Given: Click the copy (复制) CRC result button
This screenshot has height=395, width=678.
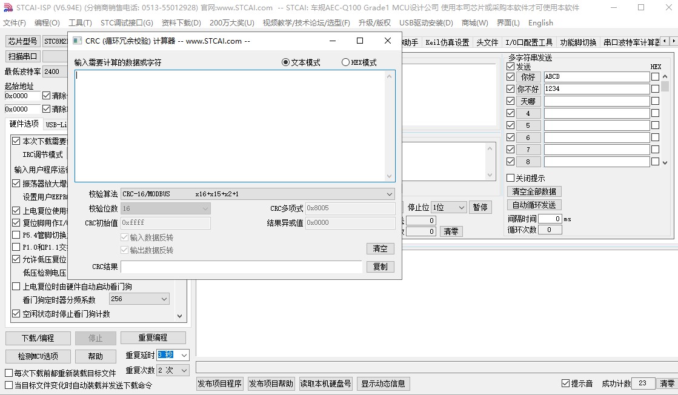Looking at the screenshot, I should 380,267.
